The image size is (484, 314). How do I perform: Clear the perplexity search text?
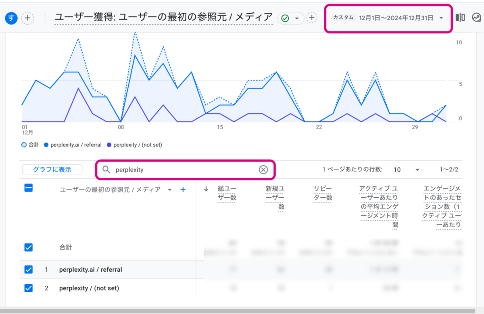[x=263, y=169]
